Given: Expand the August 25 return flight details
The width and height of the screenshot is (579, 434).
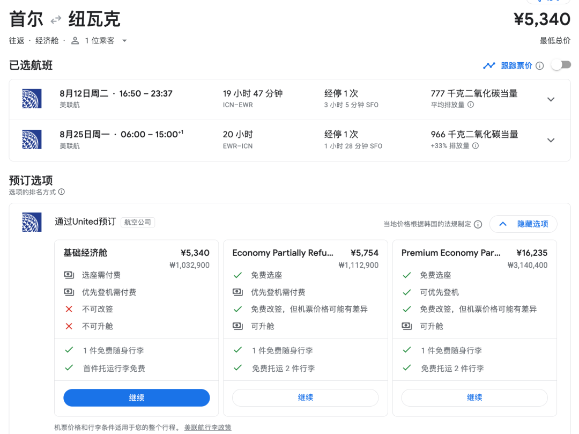Looking at the screenshot, I should pyautogui.click(x=551, y=140).
